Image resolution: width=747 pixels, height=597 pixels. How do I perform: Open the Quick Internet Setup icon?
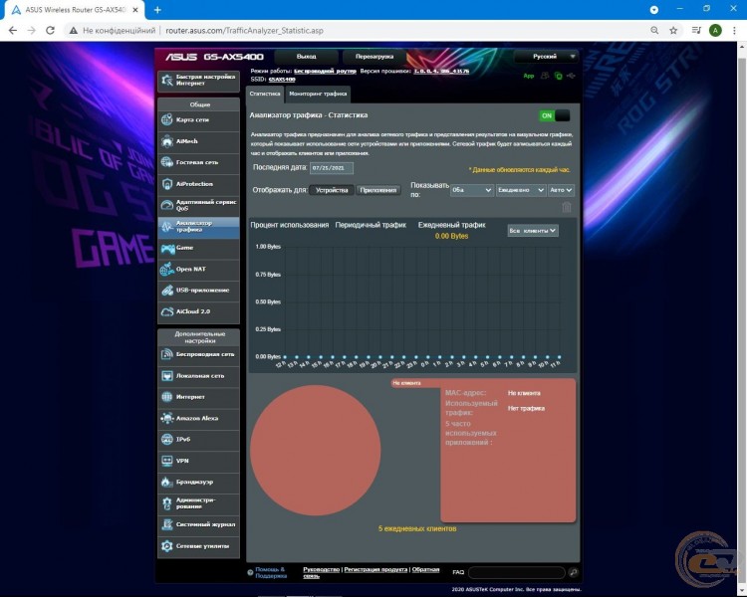(x=166, y=80)
